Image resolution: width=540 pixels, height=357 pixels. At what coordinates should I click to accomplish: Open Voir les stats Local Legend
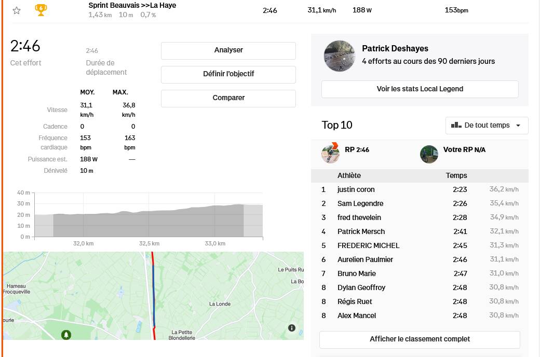pyautogui.click(x=420, y=89)
